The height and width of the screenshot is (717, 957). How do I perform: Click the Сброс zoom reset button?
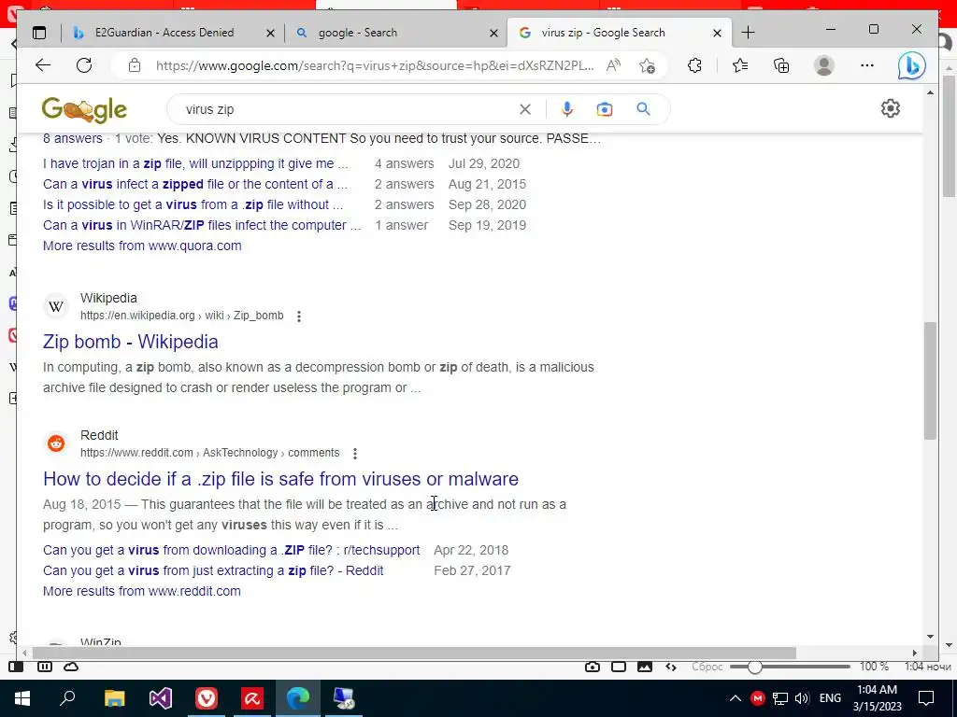(x=707, y=667)
